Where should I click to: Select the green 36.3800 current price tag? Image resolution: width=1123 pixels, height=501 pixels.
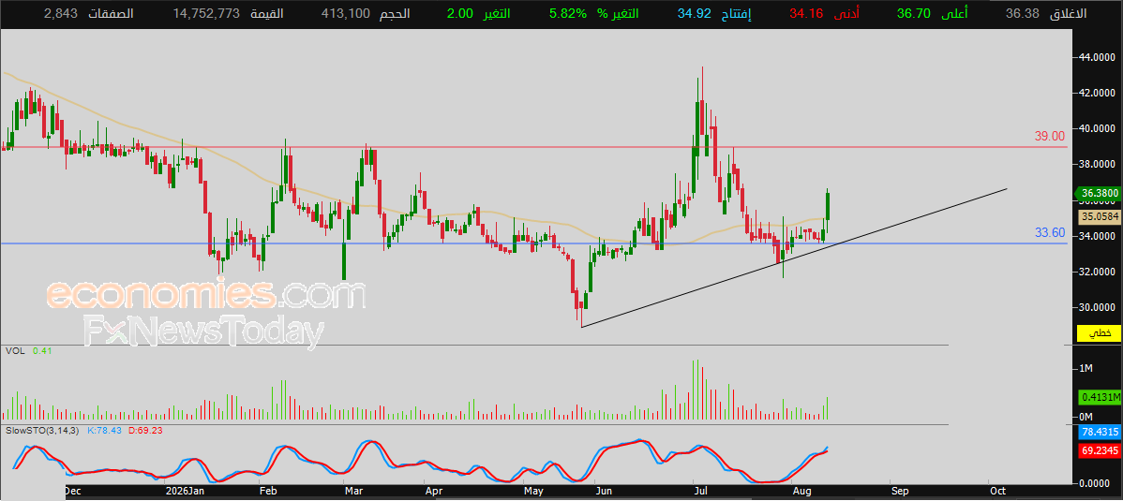1099,193
